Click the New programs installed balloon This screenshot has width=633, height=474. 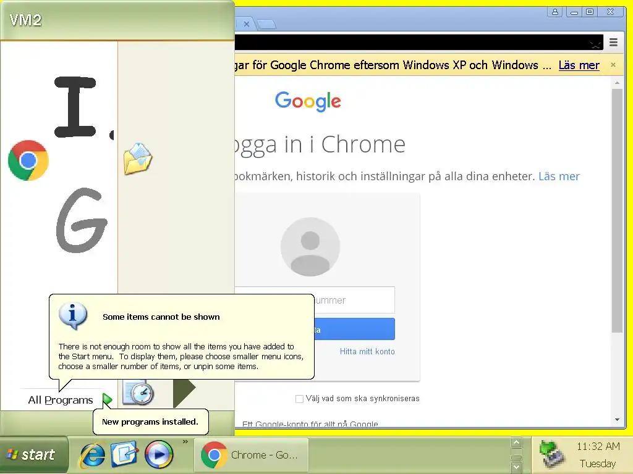pos(150,422)
